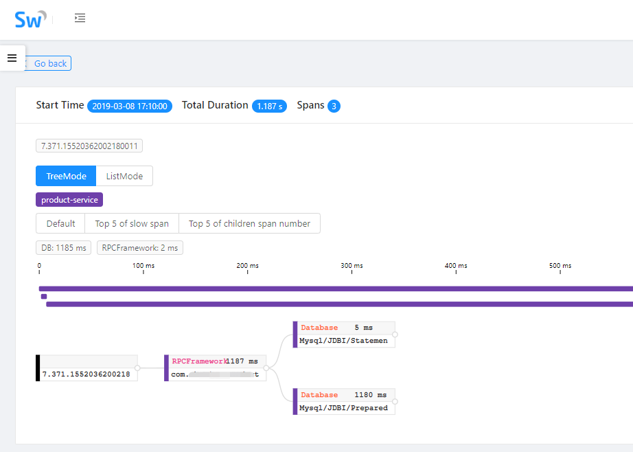This screenshot has height=452, width=633.
Task: Toggle the circle on the Database 5 ms node
Action: point(395,335)
